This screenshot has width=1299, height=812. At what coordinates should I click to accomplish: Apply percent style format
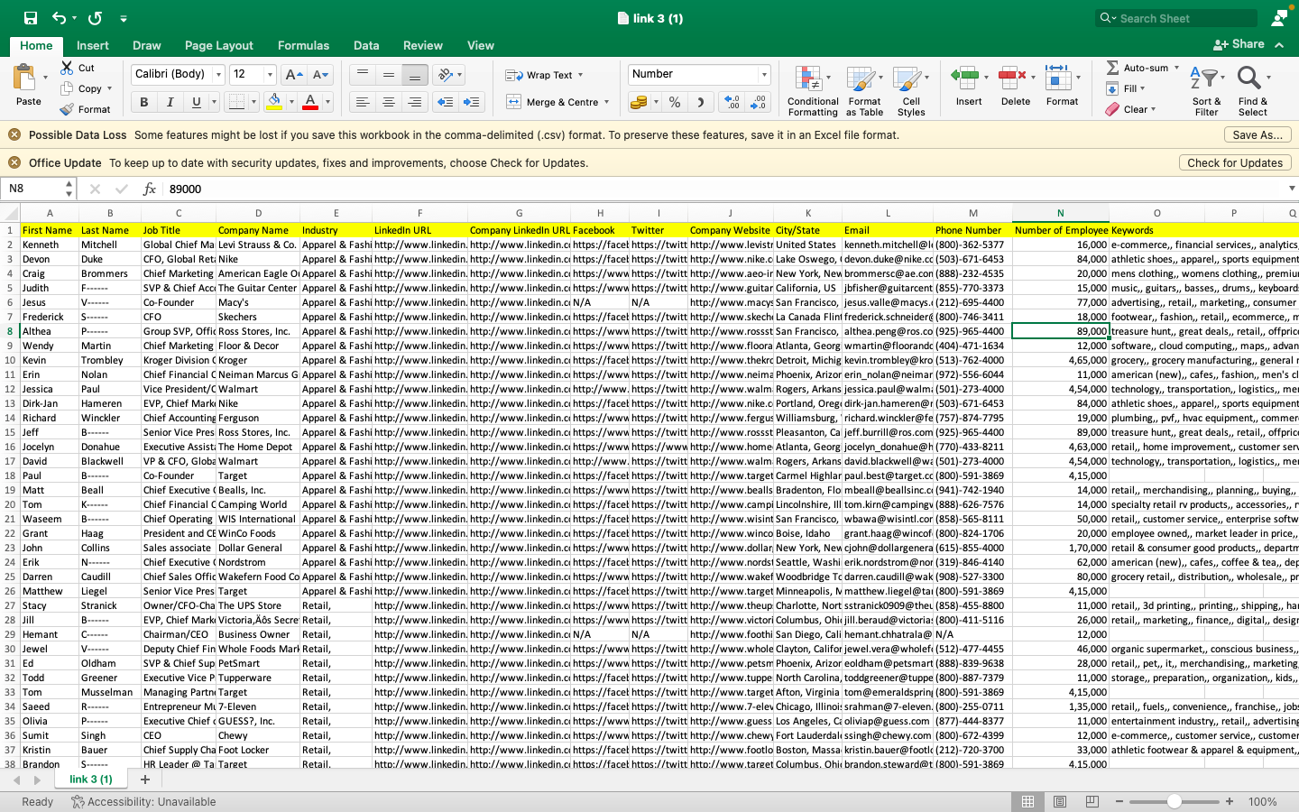[675, 103]
